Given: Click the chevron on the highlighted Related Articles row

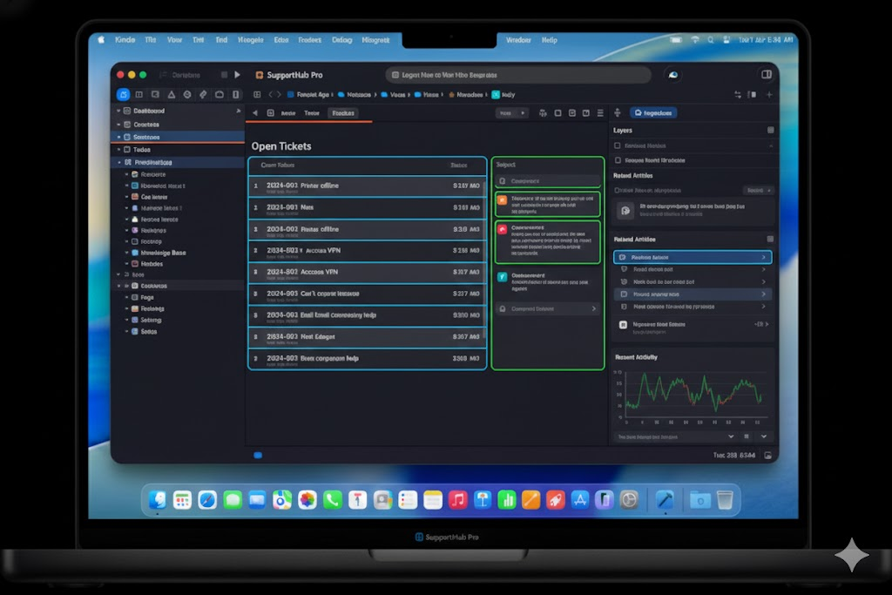Looking at the screenshot, I should (763, 258).
